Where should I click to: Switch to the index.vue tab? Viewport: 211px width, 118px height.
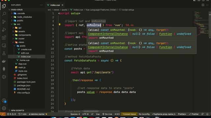click(x=55, y=5)
